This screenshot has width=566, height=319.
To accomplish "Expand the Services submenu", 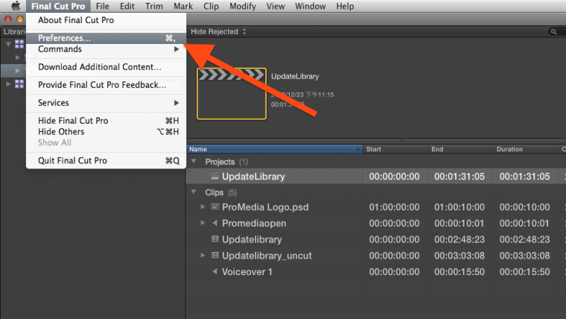I will (x=106, y=103).
